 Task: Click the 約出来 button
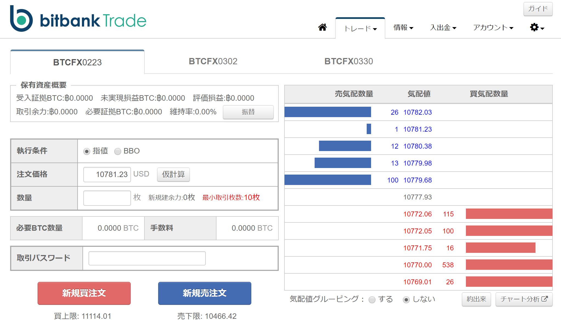[x=476, y=299]
